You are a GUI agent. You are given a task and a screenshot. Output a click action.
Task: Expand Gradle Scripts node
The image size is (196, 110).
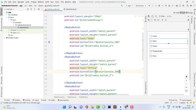[x=4, y=38]
